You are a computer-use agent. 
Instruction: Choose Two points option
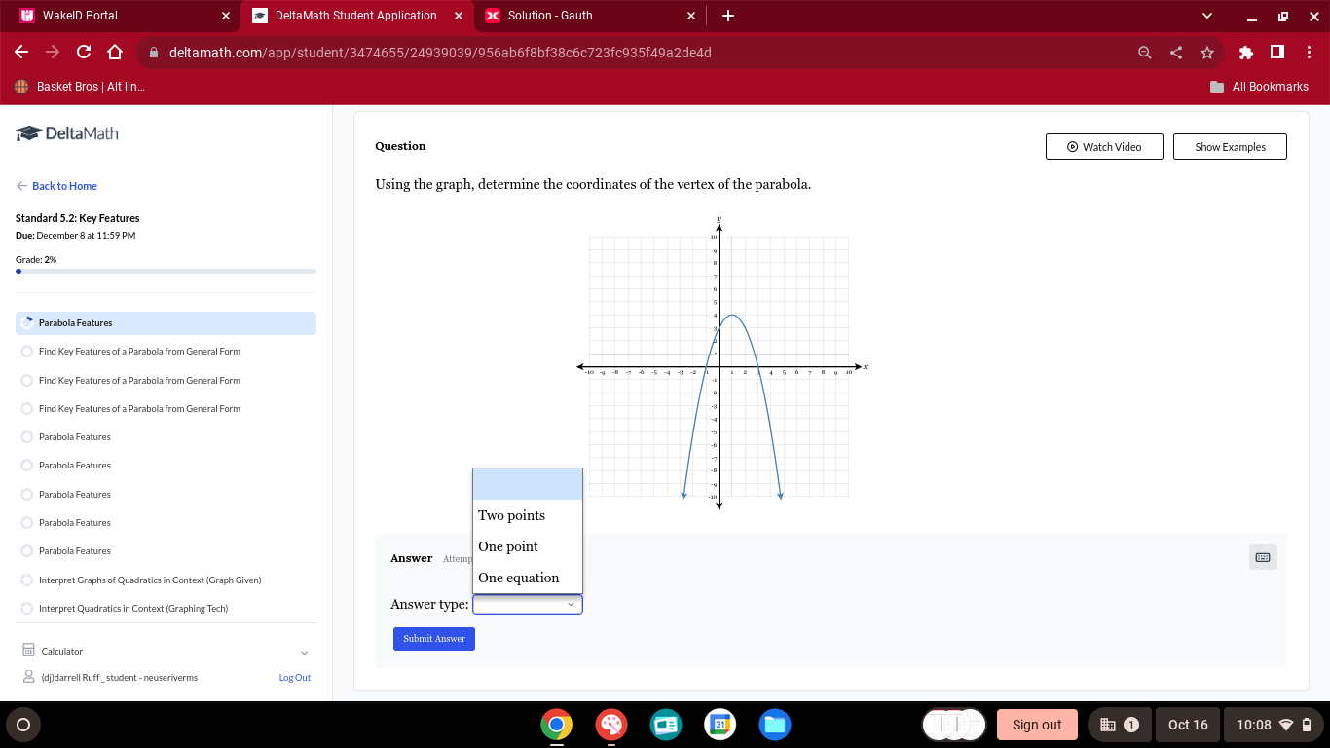coord(528,515)
